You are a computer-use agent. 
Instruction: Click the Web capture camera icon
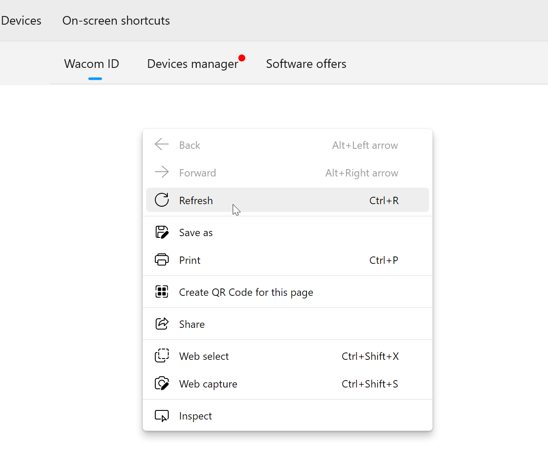[x=162, y=384]
